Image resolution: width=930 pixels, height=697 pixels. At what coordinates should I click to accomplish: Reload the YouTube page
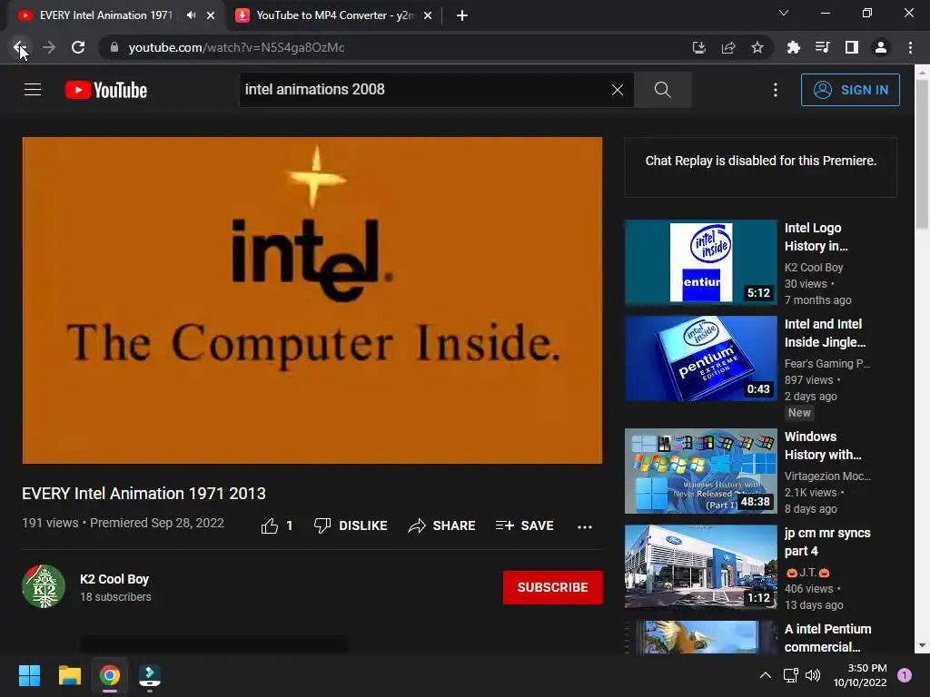(x=78, y=47)
